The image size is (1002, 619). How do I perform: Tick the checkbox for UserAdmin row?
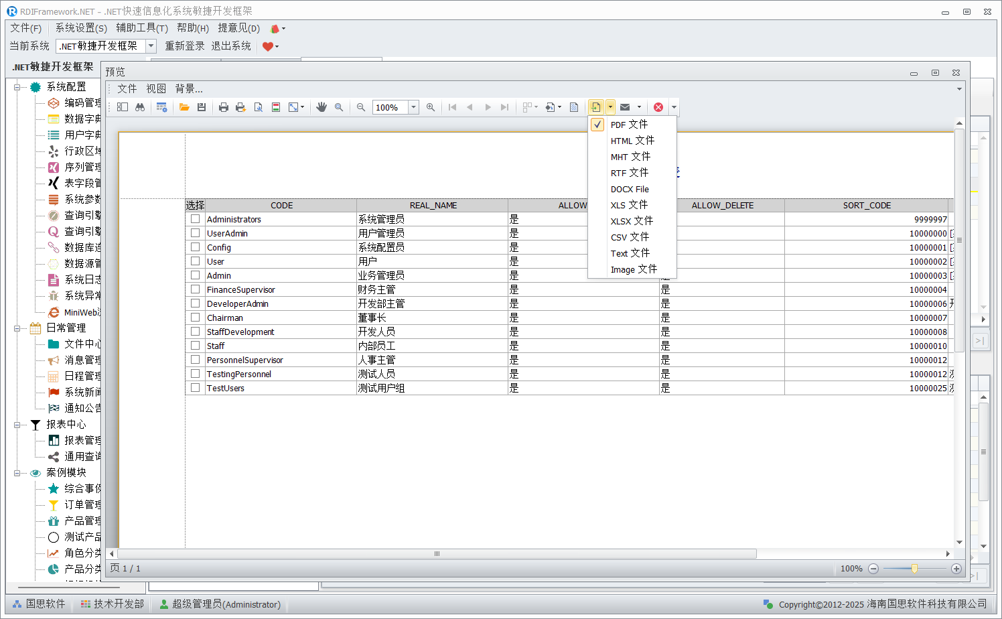point(195,233)
